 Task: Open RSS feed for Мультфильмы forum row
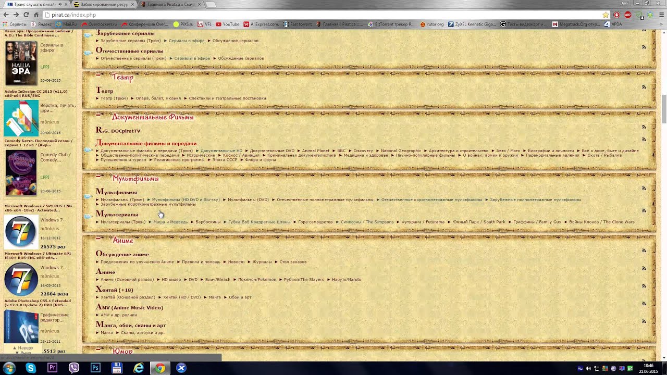[x=644, y=188]
